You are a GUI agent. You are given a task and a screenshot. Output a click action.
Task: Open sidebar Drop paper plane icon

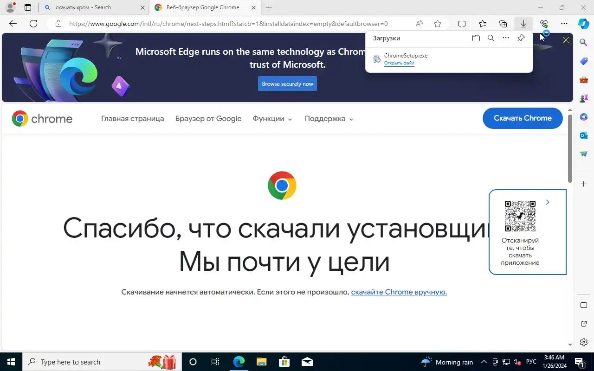click(584, 154)
